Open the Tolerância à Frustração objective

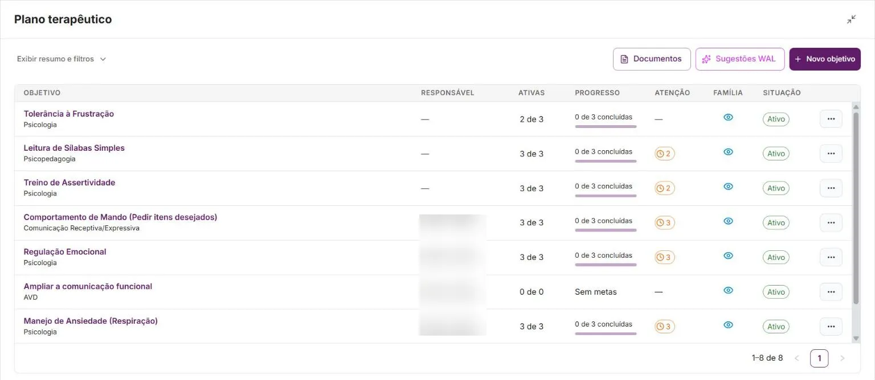tap(69, 114)
